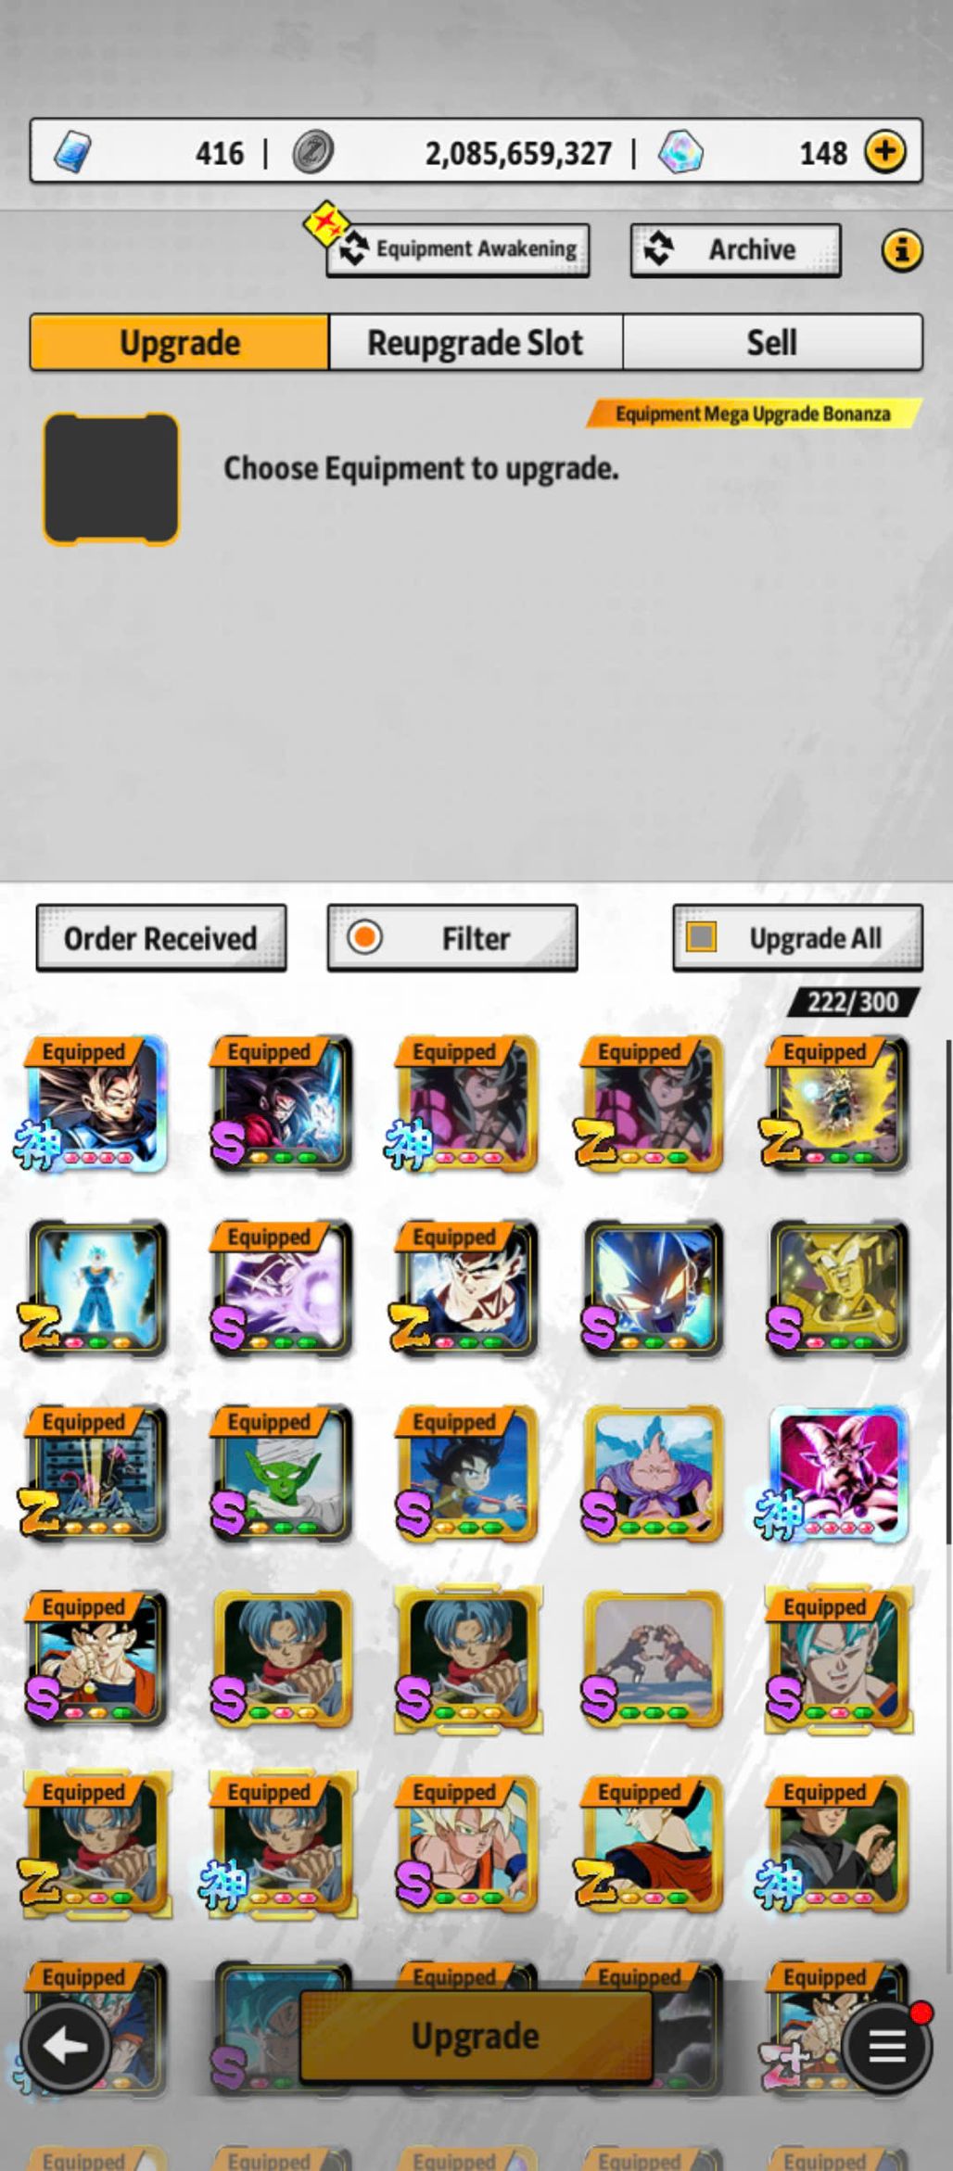Click the equipment list scrollbar
This screenshot has height=2171, width=953.
point(947,1292)
